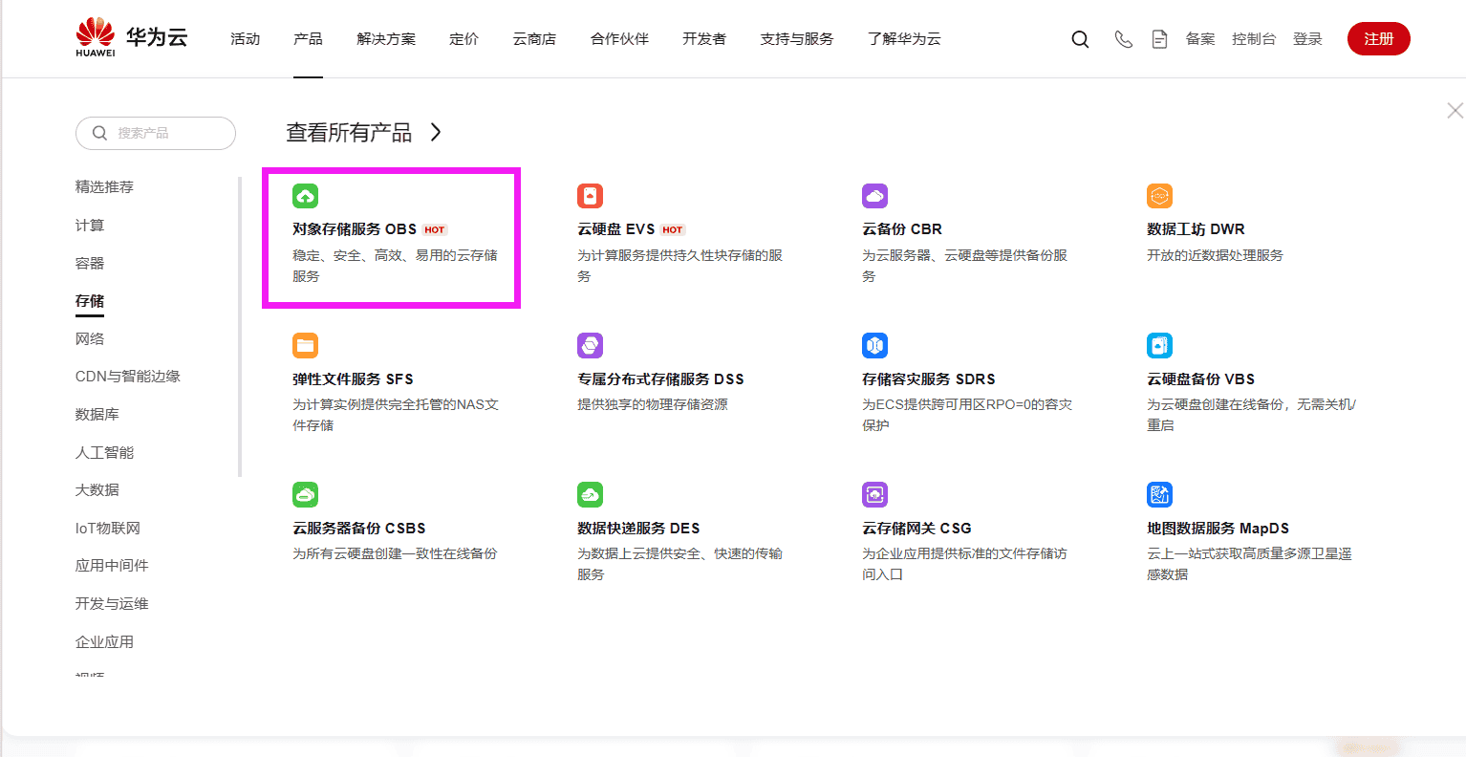
Task: Select the 专属分布式存储服务 DSS icon
Action: tap(590, 345)
